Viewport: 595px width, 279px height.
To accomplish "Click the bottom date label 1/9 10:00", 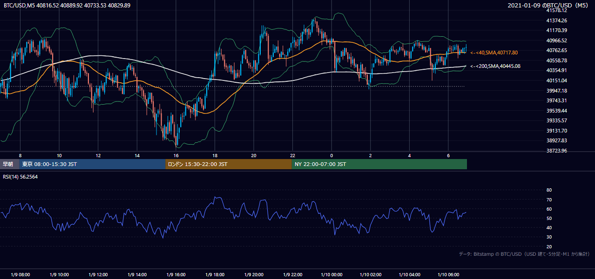I will [59, 275].
